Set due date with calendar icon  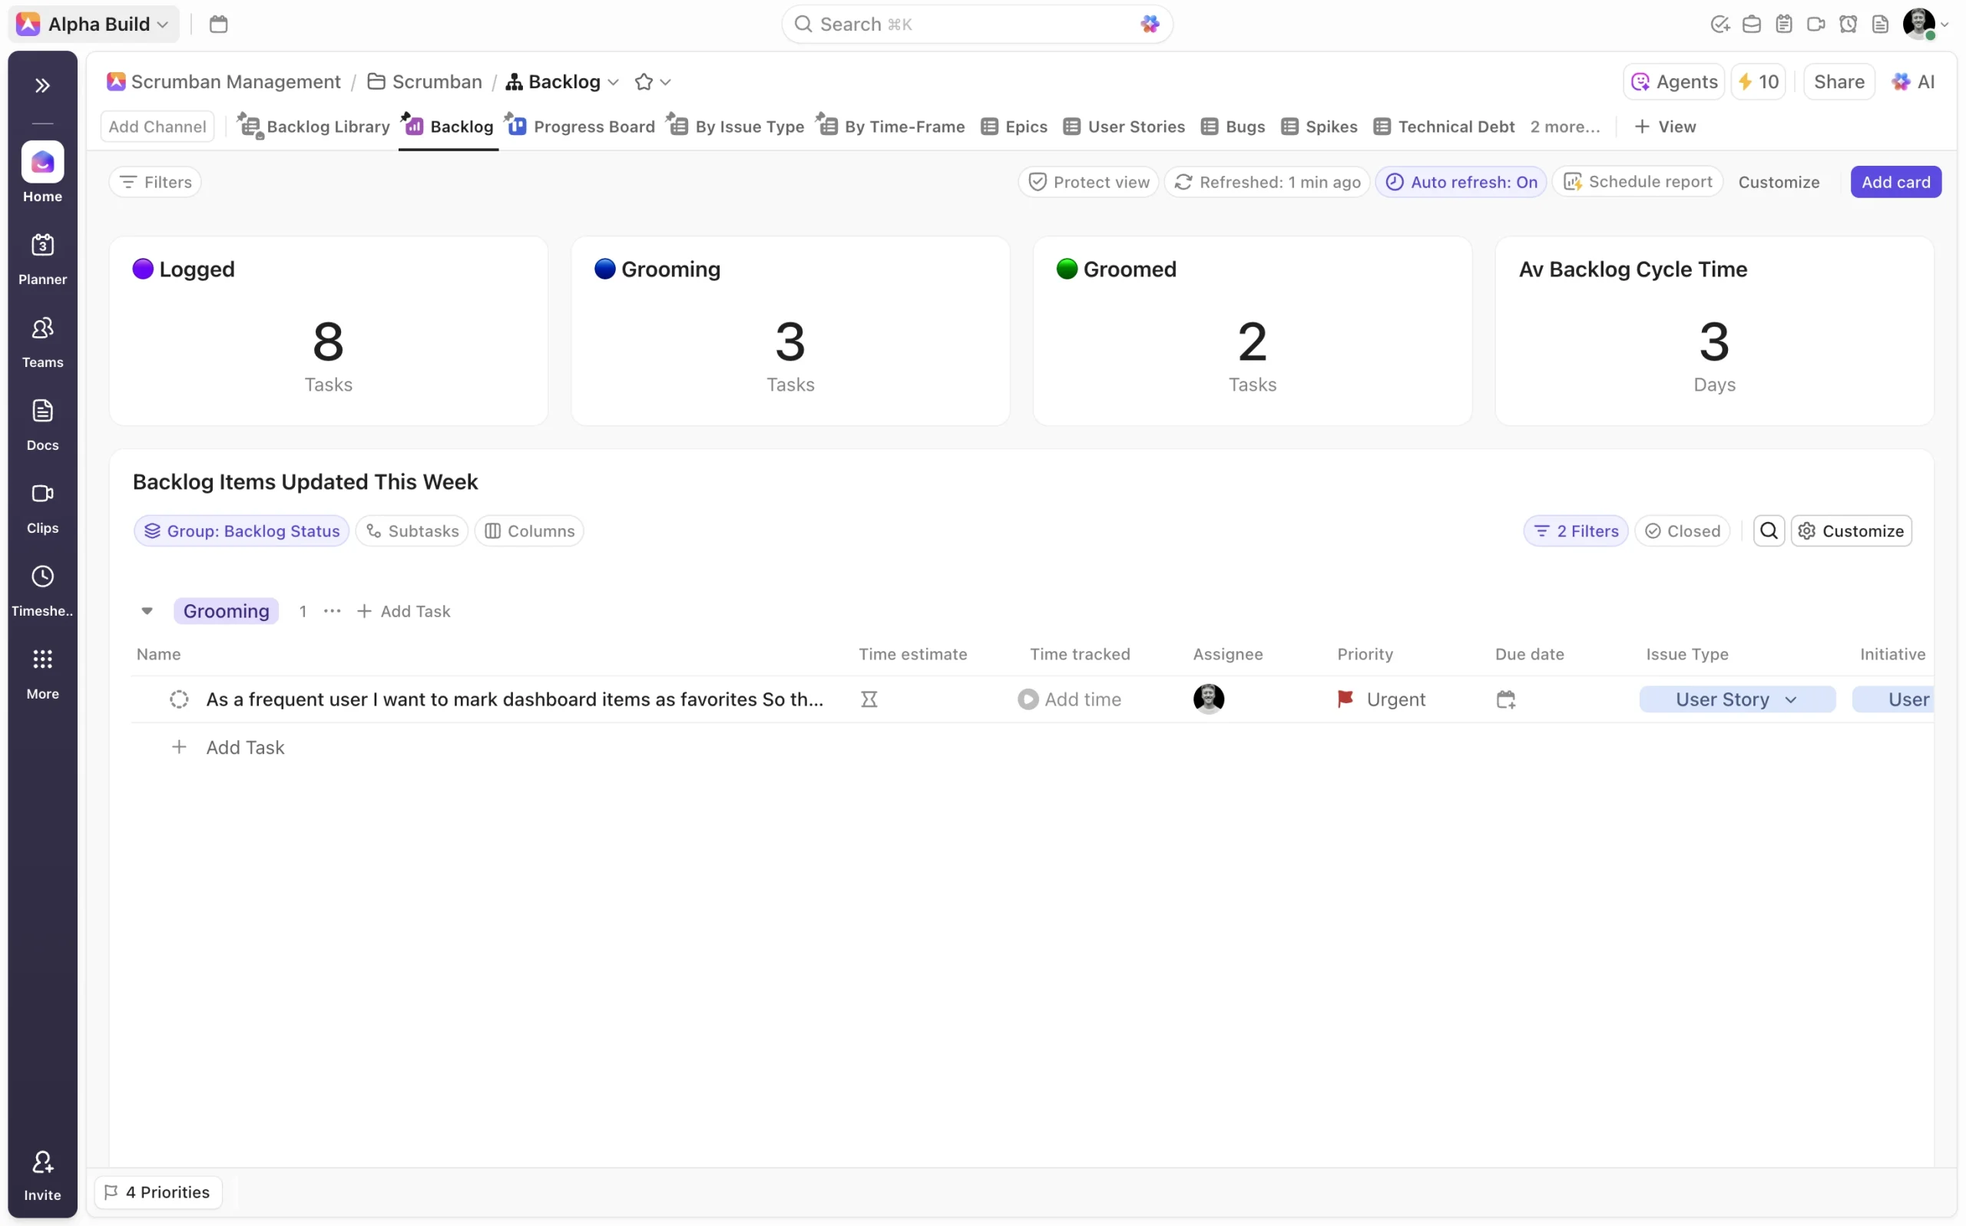1505,699
